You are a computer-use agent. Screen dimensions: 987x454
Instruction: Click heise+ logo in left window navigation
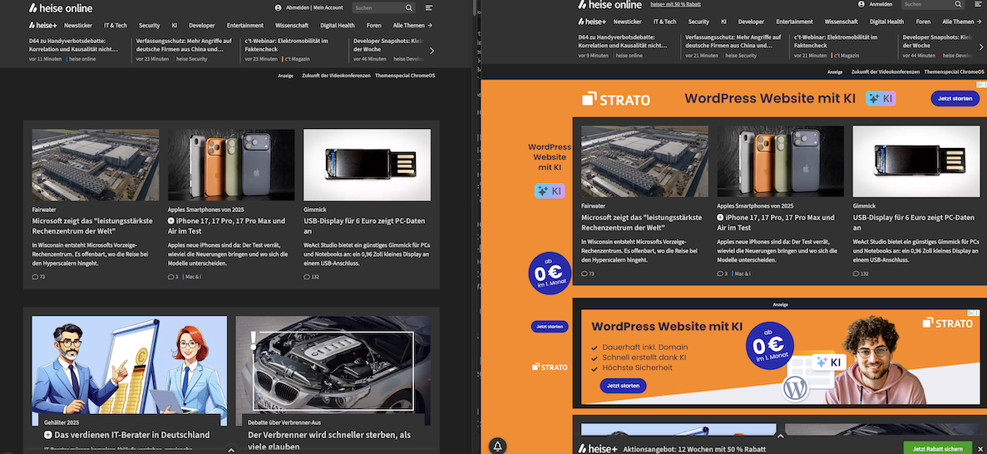point(42,25)
